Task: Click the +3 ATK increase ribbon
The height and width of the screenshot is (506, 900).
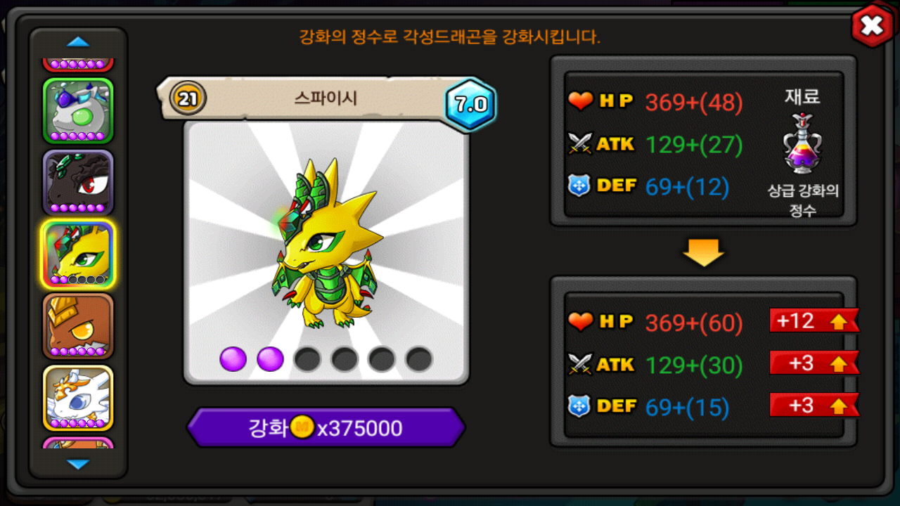Action: (x=814, y=363)
